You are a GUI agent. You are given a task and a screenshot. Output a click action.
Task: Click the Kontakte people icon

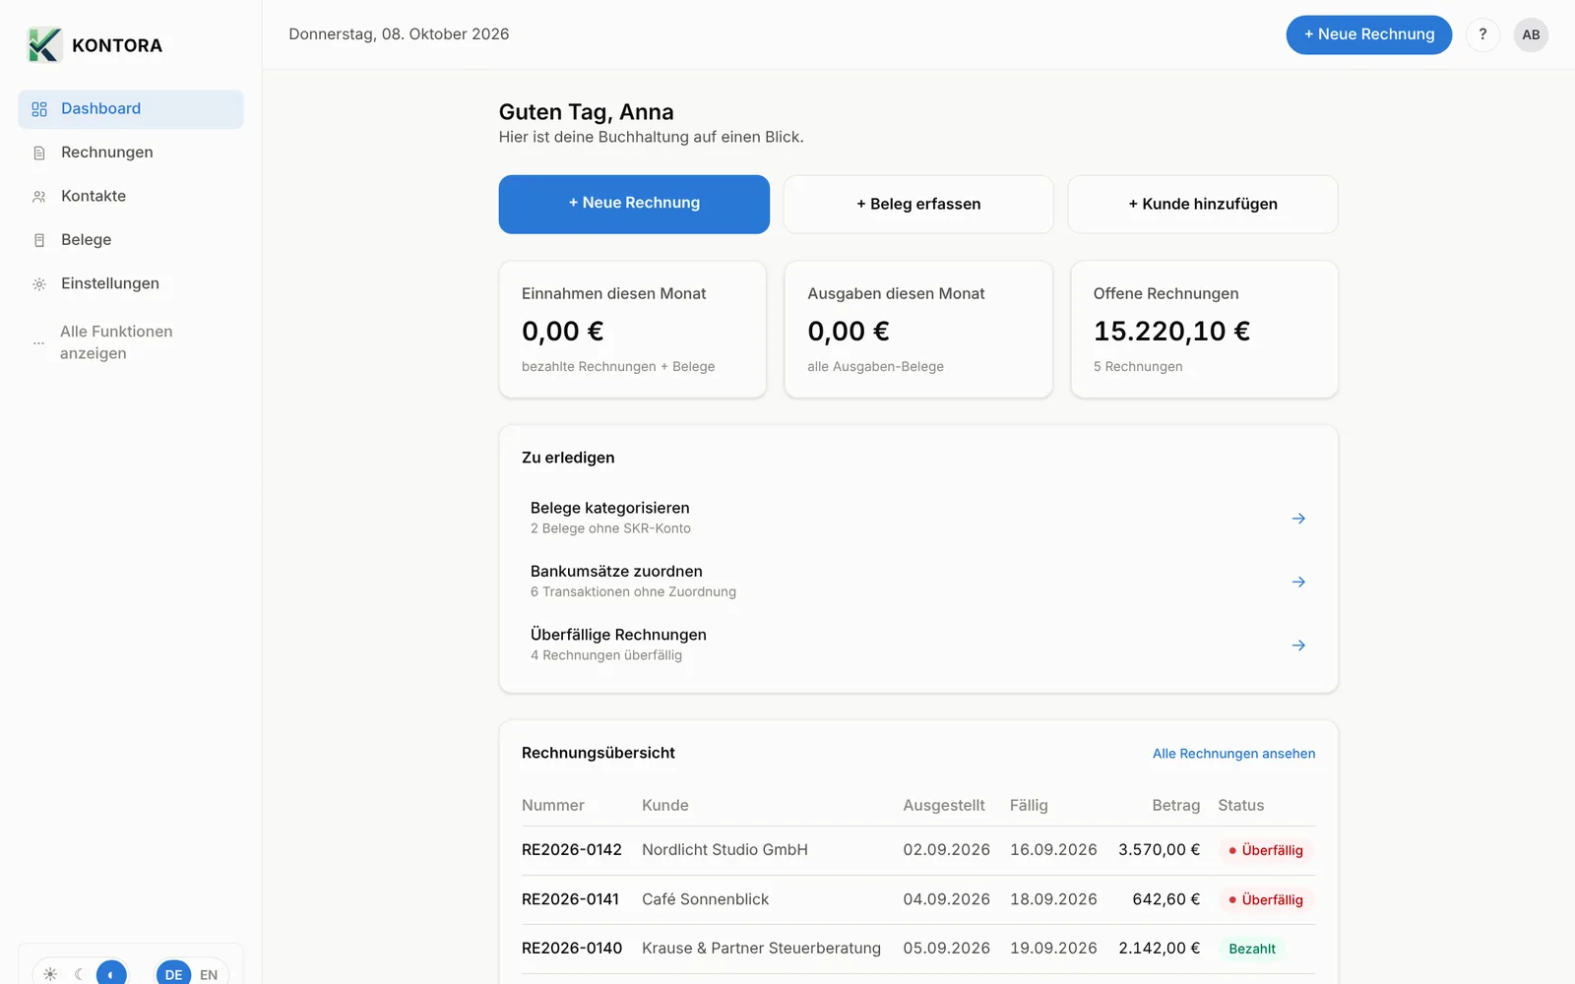tap(39, 197)
